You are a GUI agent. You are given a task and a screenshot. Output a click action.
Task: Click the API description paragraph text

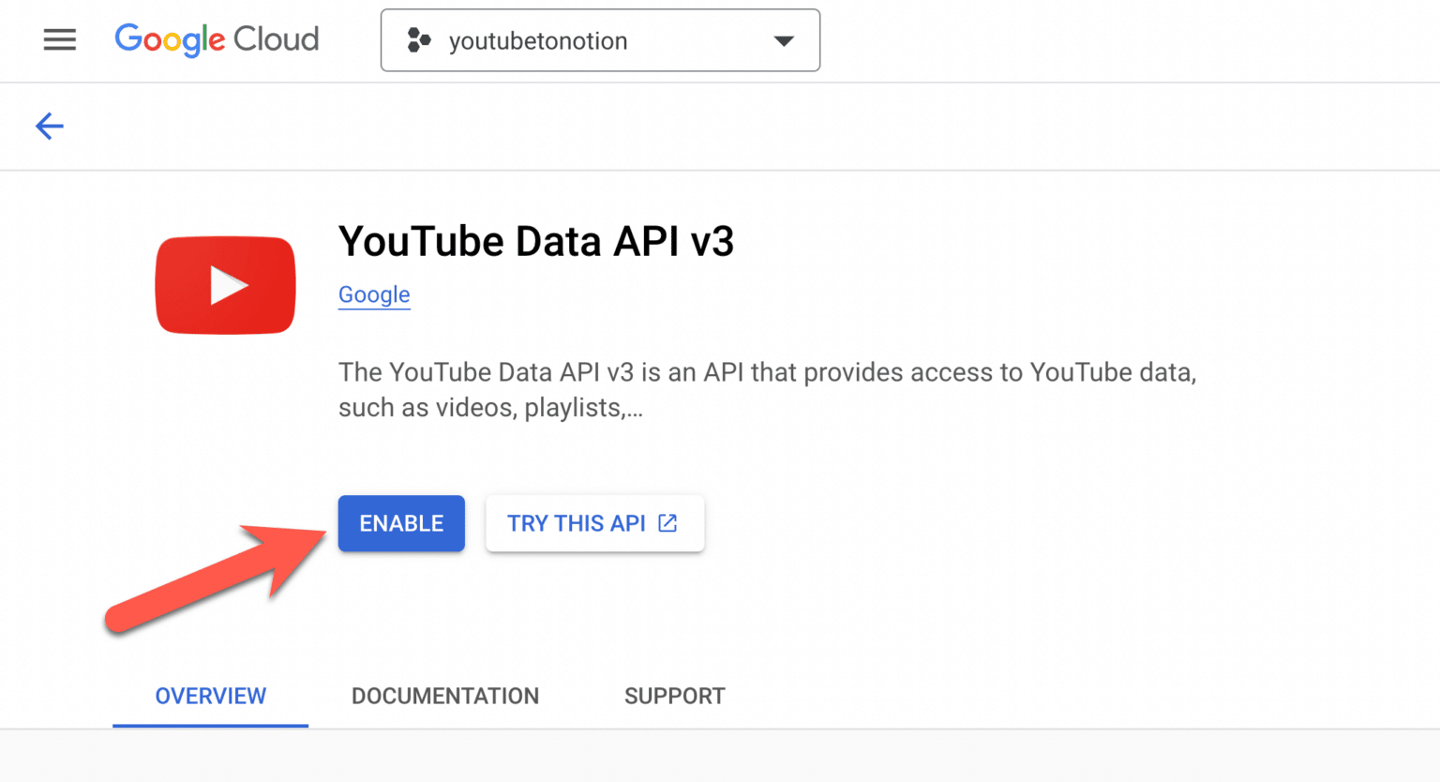point(767,372)
